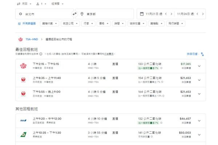Click the 4 小時 duration text
The image size is (218, 145).
pos(92,64)
